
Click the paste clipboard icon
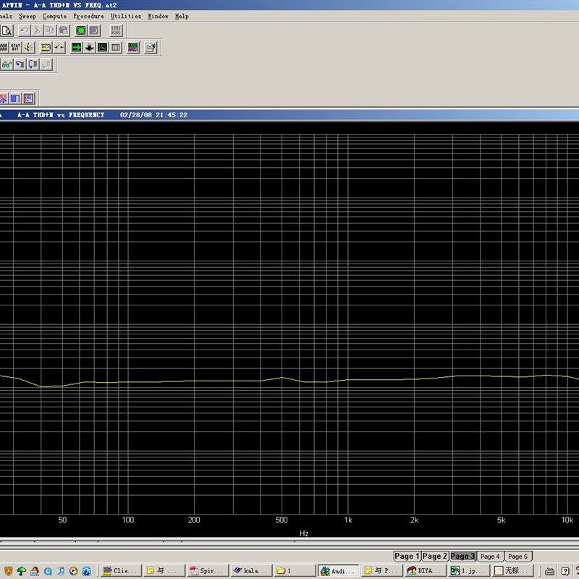coord(63,30)
